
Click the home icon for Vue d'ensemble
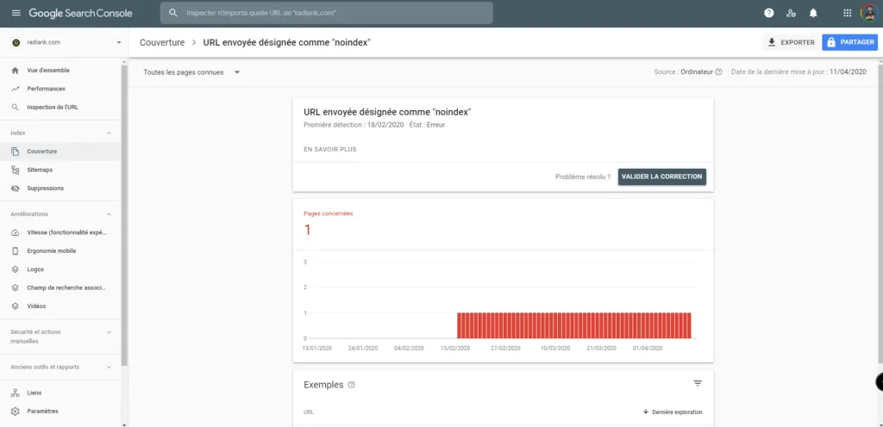click(16, 71)
